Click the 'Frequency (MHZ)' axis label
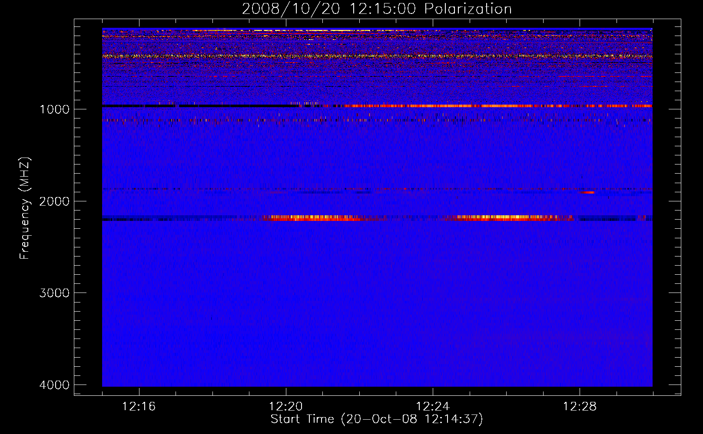This screenshot has width=703, height=434. 25,208
